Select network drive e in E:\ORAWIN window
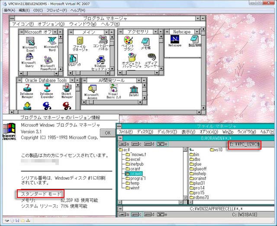277x226 pixels. (162, 144)
